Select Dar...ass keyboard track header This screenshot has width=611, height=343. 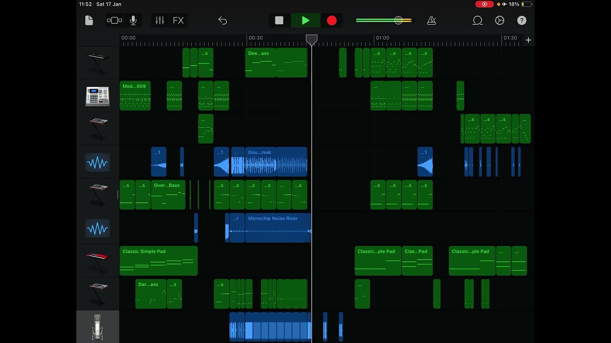(x=98, y=294)
